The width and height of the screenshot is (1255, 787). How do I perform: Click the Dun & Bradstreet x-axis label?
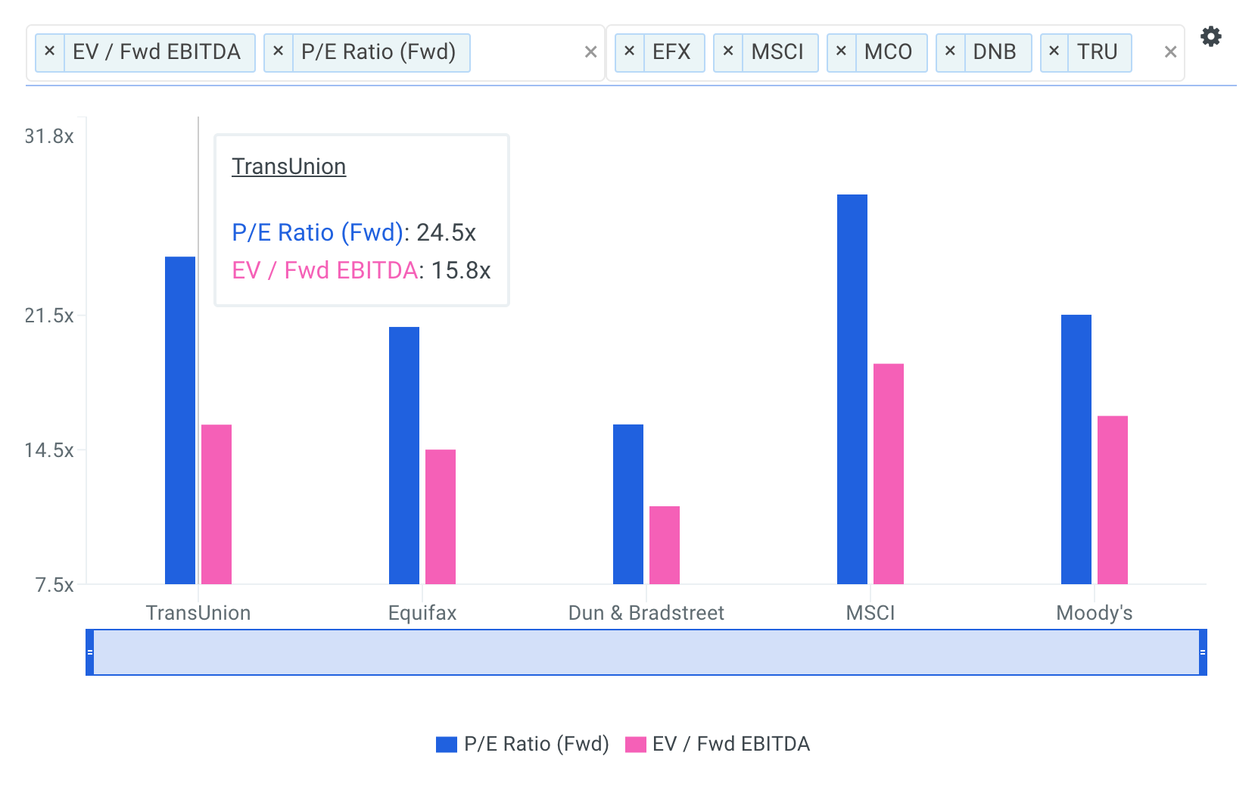tap(646, 613)
